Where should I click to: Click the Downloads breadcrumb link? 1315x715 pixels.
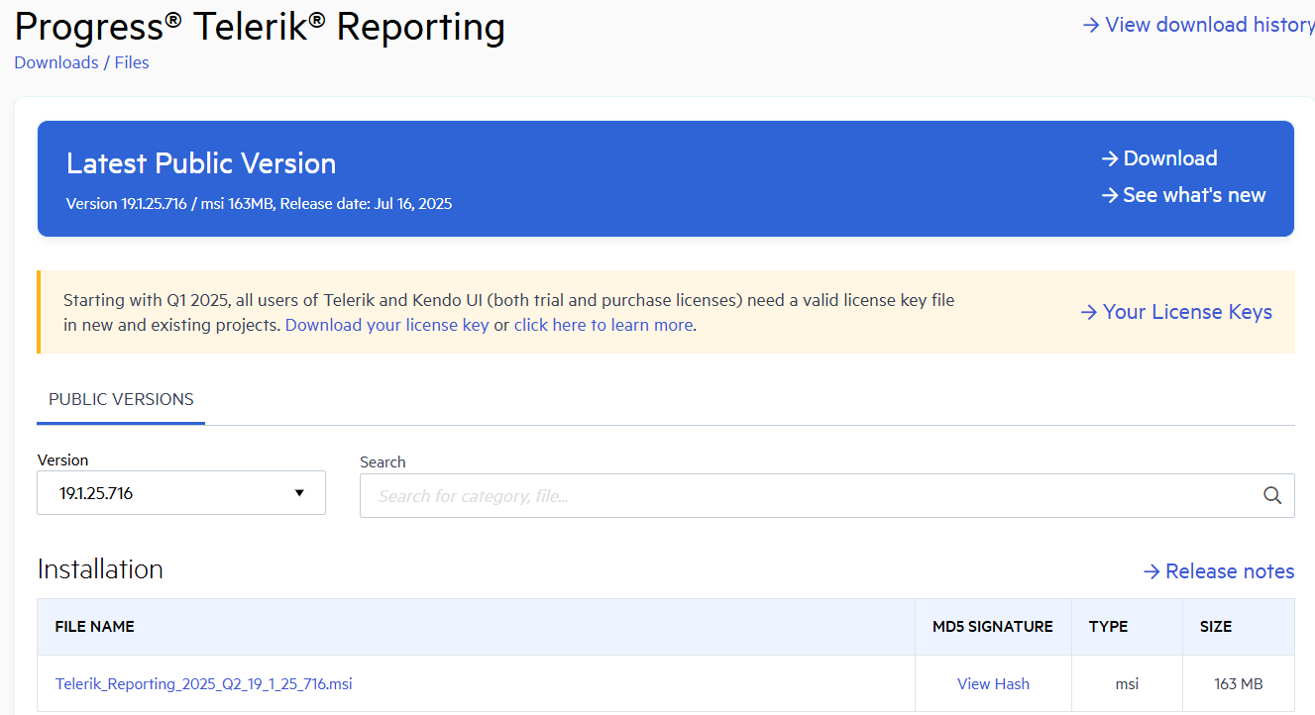(x=56, y=62)
